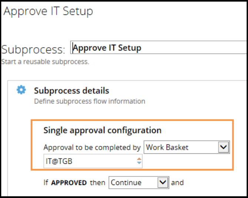
Task: Click the "then" text before Continue dropdown
Action: pos(98,182)
